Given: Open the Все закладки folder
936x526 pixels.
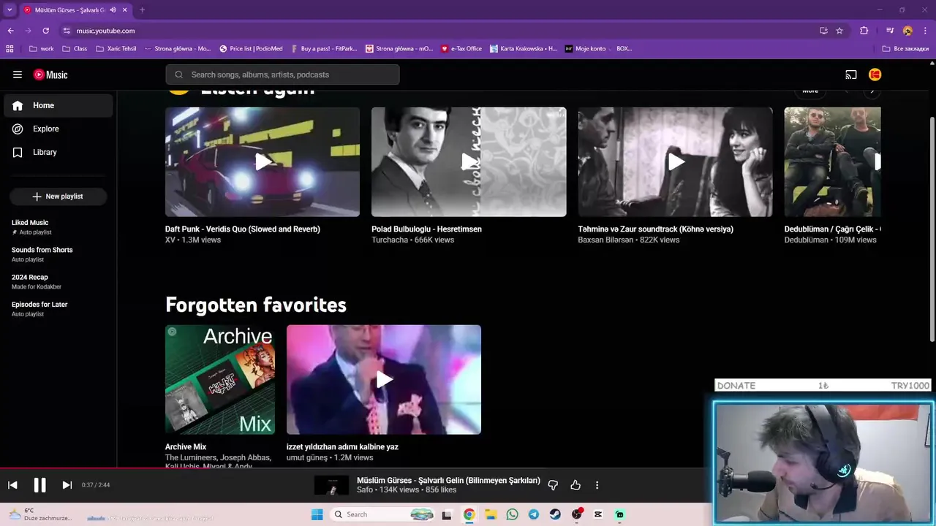Looking at the screenshot, I should (x=905, y=49).
